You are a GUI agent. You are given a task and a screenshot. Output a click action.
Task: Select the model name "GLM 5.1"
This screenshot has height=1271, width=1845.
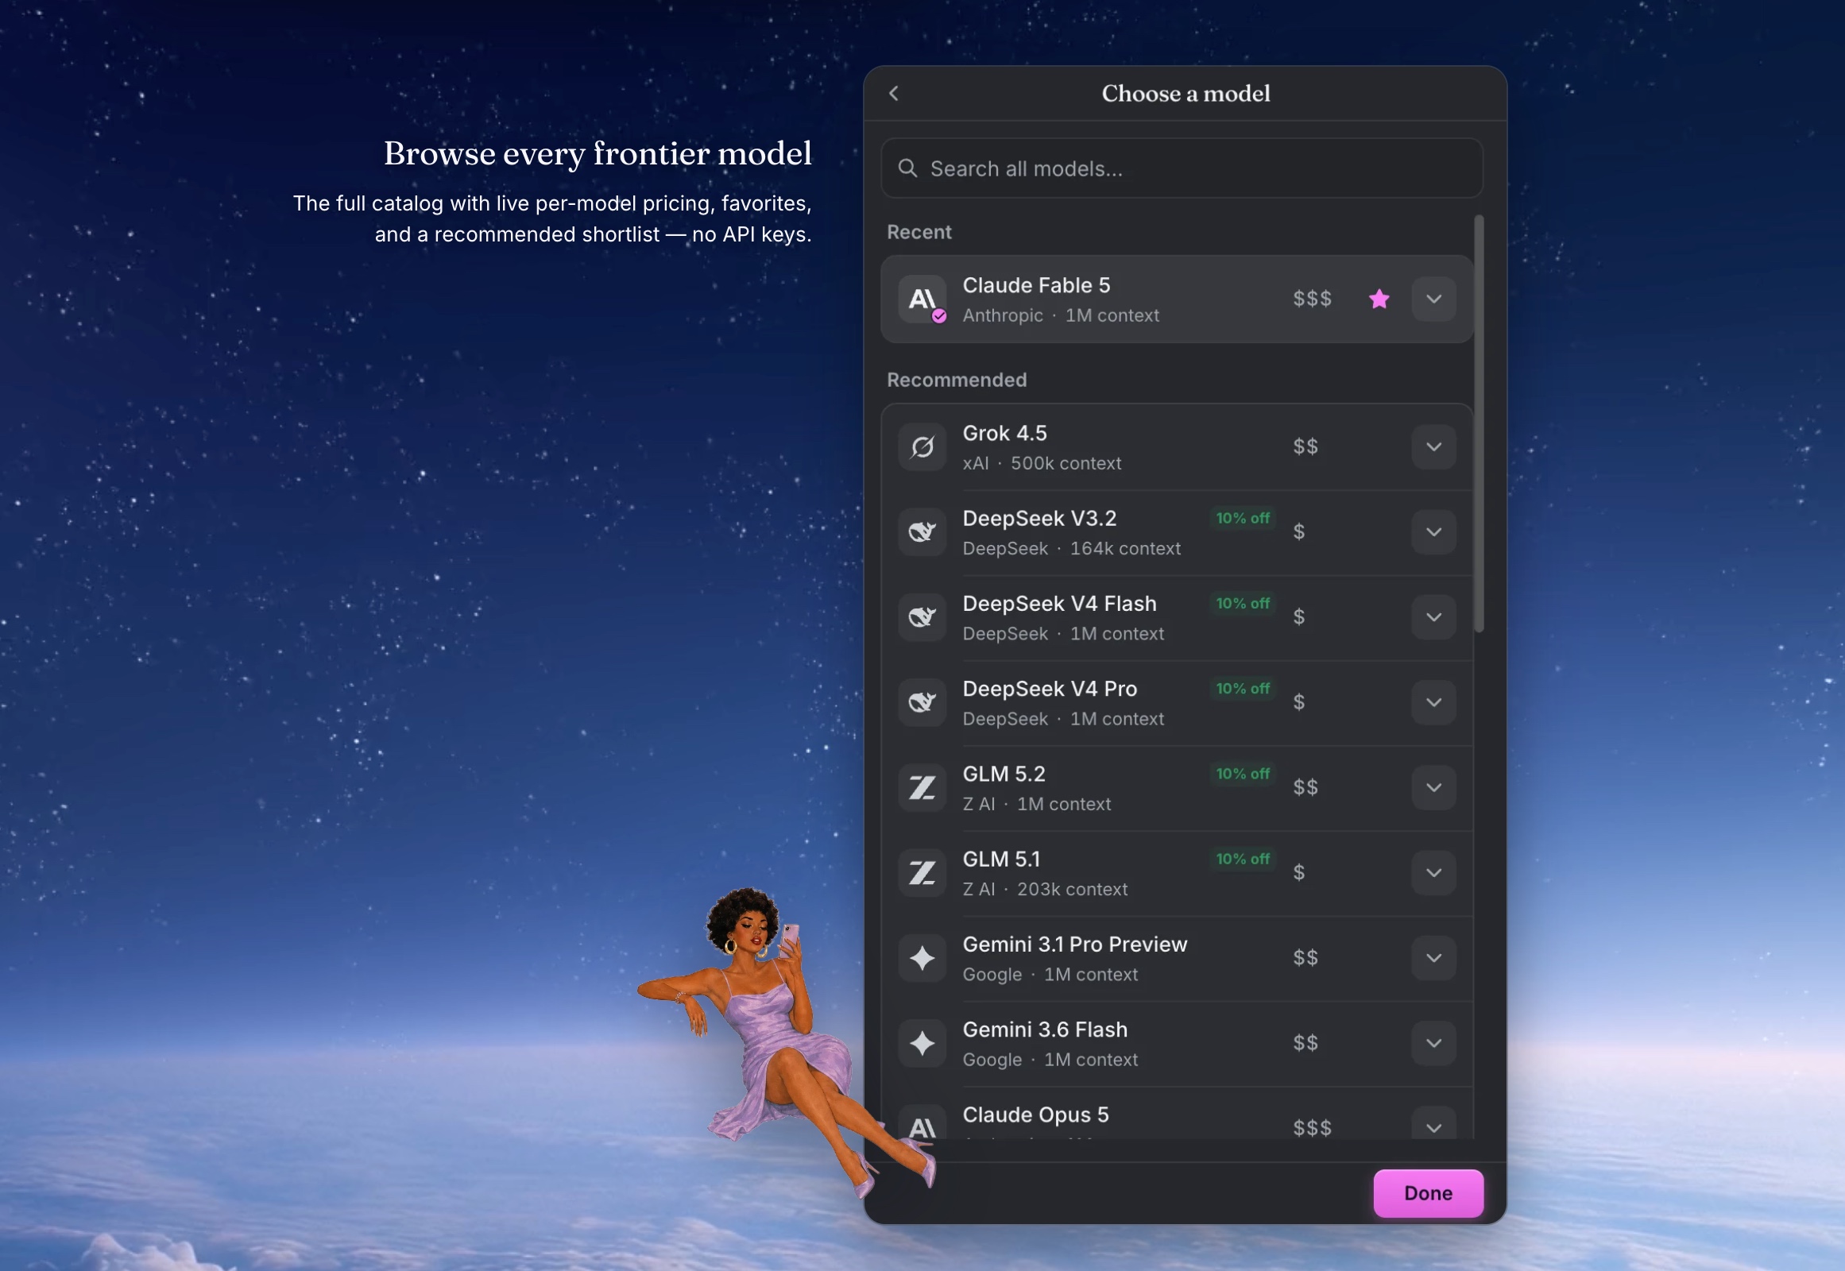pyautogui.click(x=1001, y=860)
